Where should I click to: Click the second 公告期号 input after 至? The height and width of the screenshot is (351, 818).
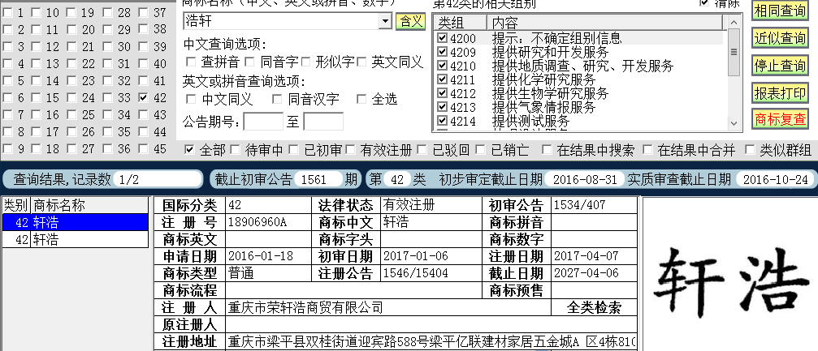(x=323, y=122)
